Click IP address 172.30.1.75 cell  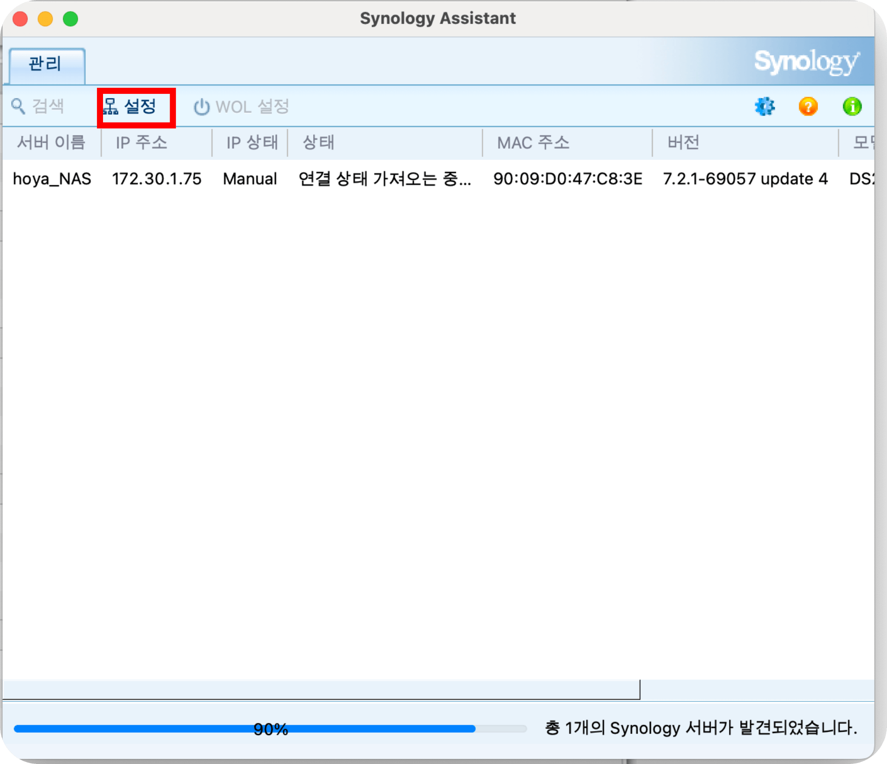point(157,179)
